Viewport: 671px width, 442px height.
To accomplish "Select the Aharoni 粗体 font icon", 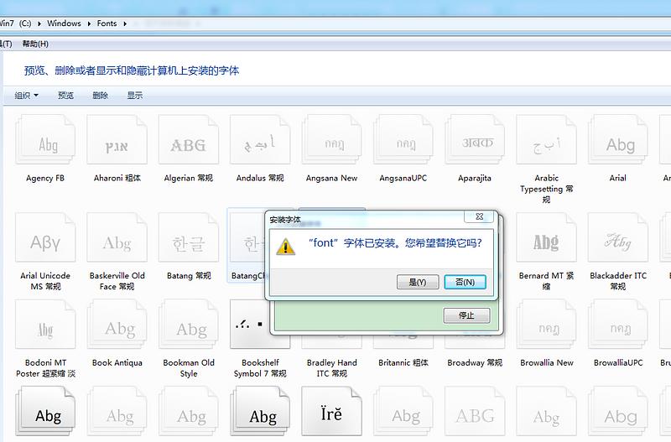I will pos(117,139).
